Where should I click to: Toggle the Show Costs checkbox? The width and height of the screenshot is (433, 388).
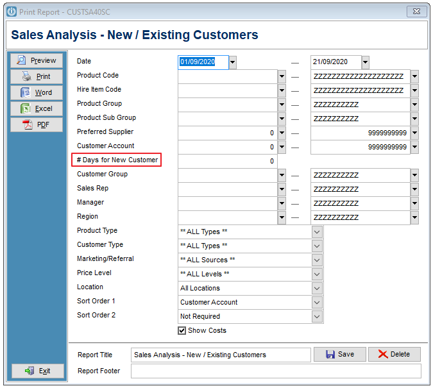(x=182, y=330)
